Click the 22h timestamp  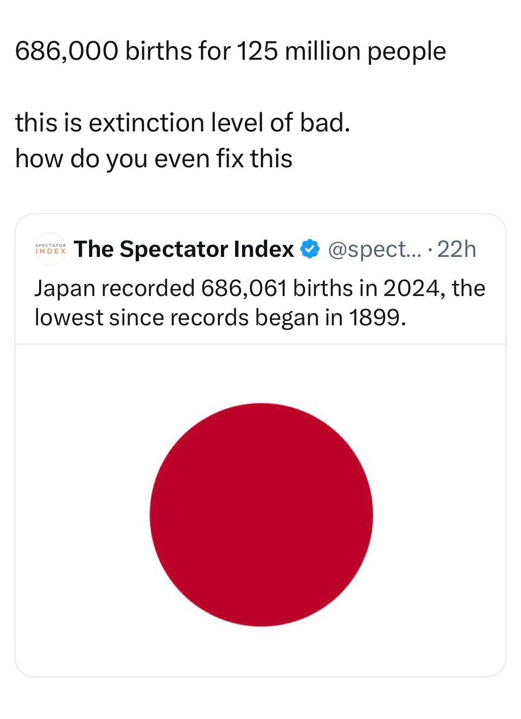456,249
